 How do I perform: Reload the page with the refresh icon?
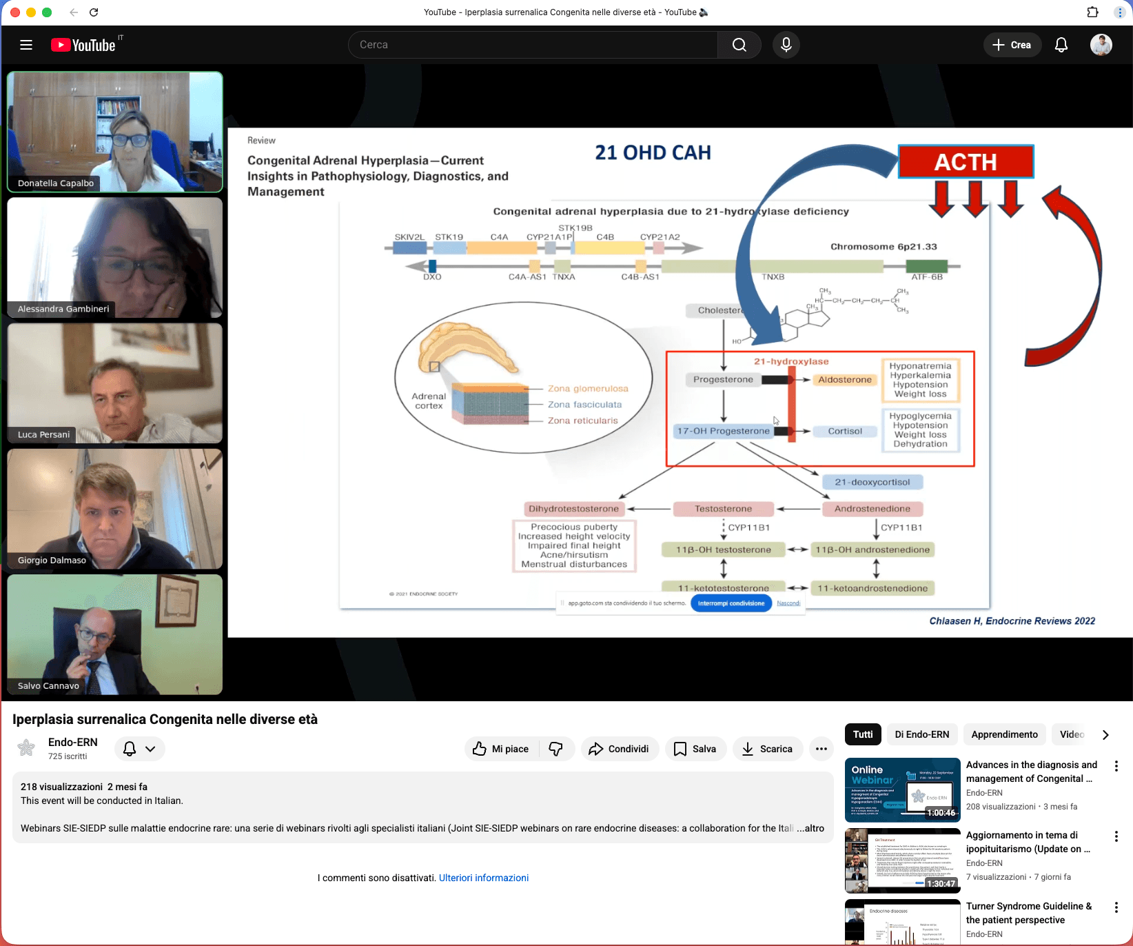point(94,12)
